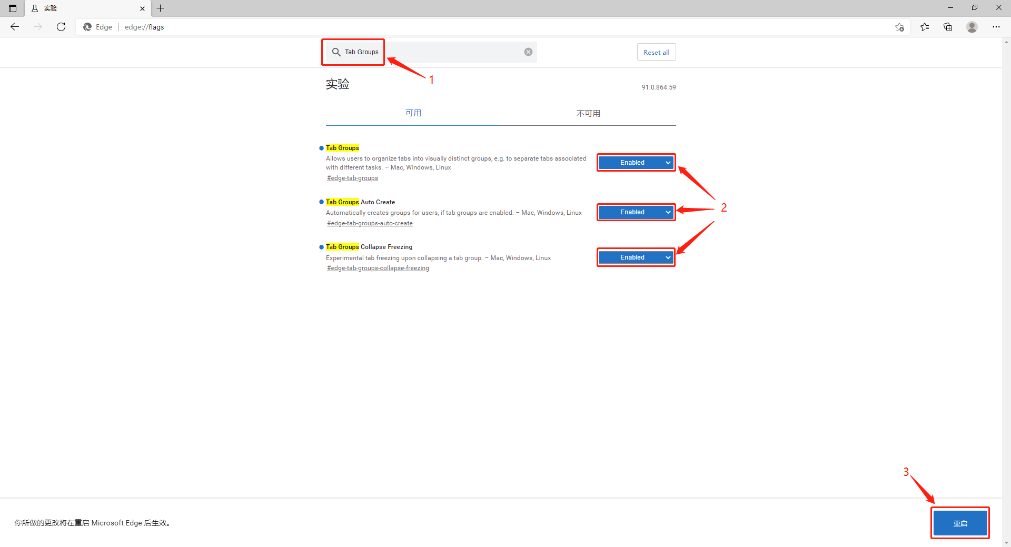Refresh the edge://flags page
Screen dimensions: 1011x547
[61, 27]
